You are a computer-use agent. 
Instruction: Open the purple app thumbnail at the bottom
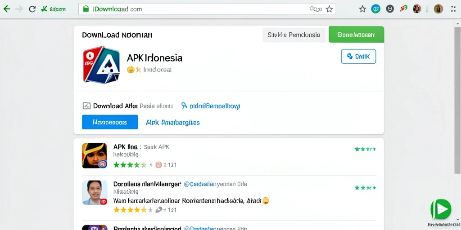[x=95, y=227]
